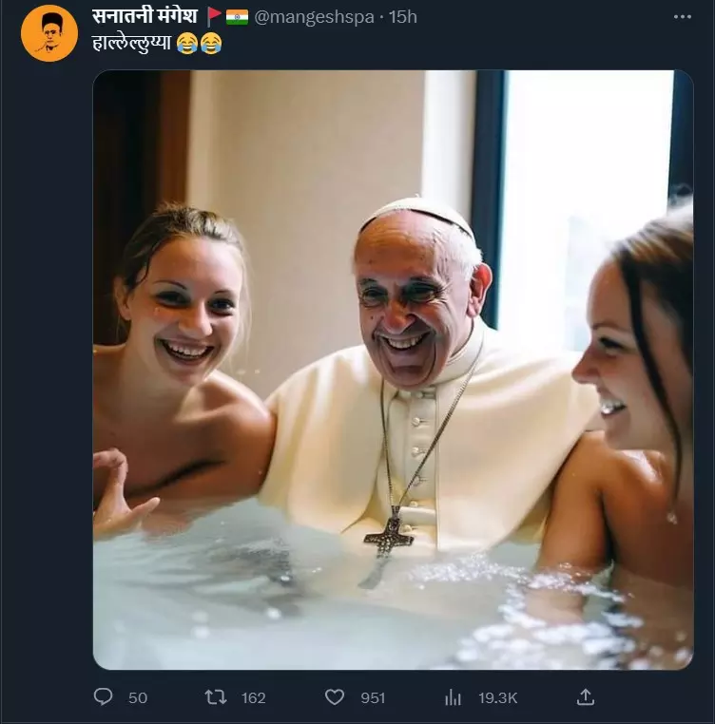Share the tweet via upload arrow icon
Image resolution: width=715 pixels, height=724 pixels.
(585, 696)
